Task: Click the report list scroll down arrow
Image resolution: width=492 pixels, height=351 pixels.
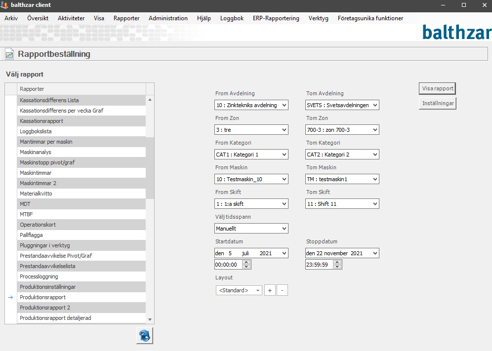Action: coord(150,319)
